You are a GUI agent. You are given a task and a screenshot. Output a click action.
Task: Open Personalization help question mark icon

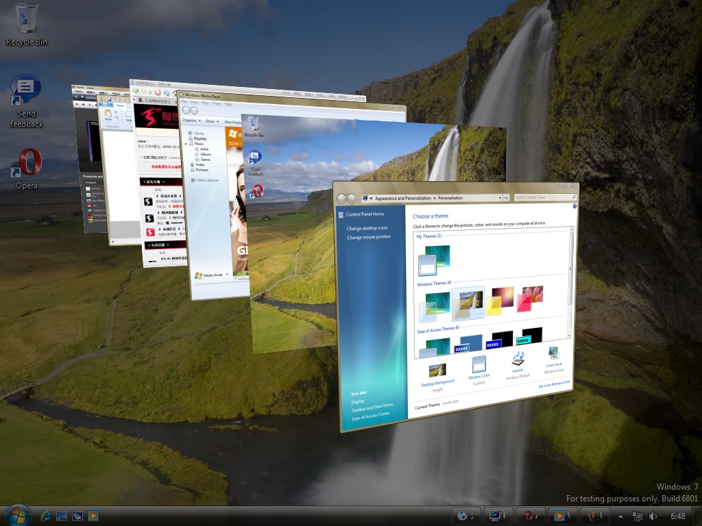[x=574, y=206]
